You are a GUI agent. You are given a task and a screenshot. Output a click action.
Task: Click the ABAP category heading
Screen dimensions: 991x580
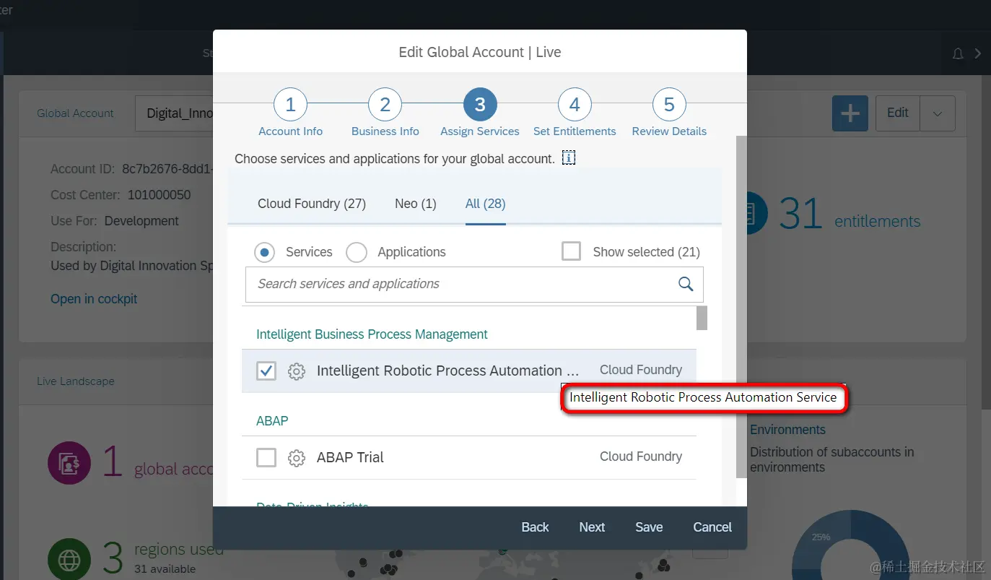click(x=272, y=421)
